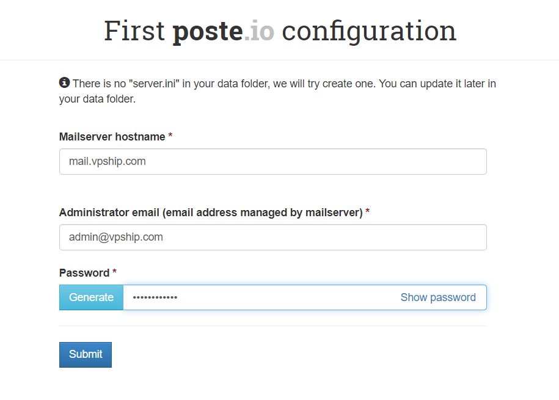Click the horizontal divider above Submit
This screenshot has width=559, height=400.
point(272,326)
